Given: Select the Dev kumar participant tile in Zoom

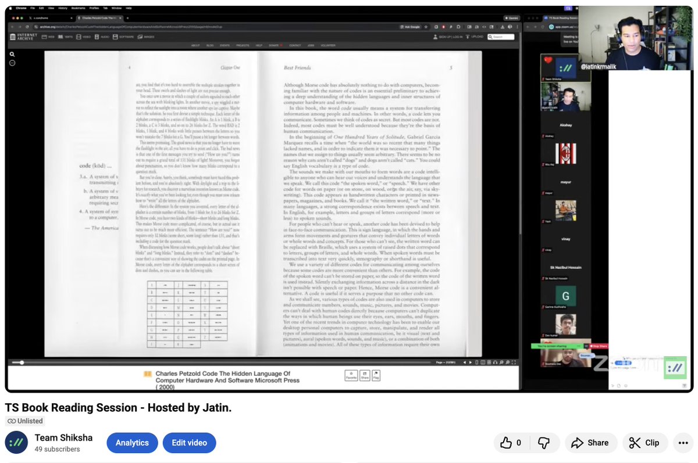Looking at the screenshot, I should [x=566, y=325].
